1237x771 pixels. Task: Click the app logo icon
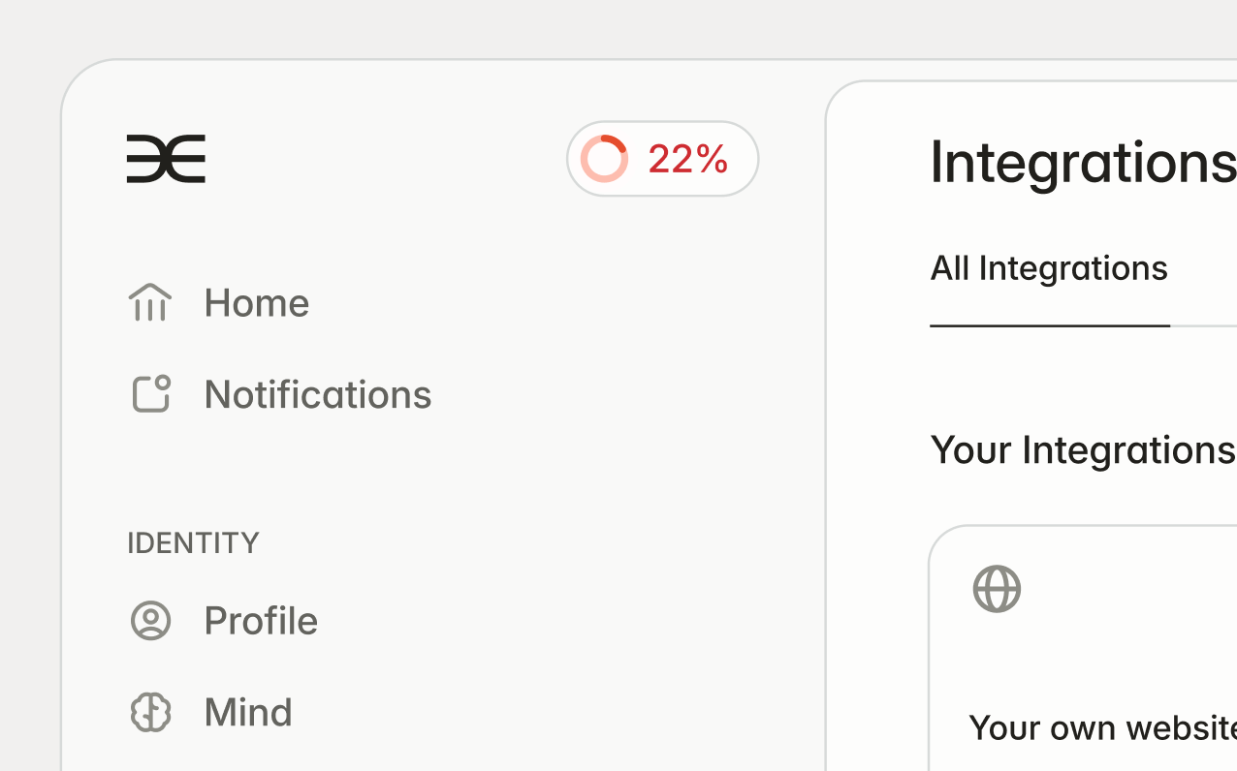tap(166, 159)
